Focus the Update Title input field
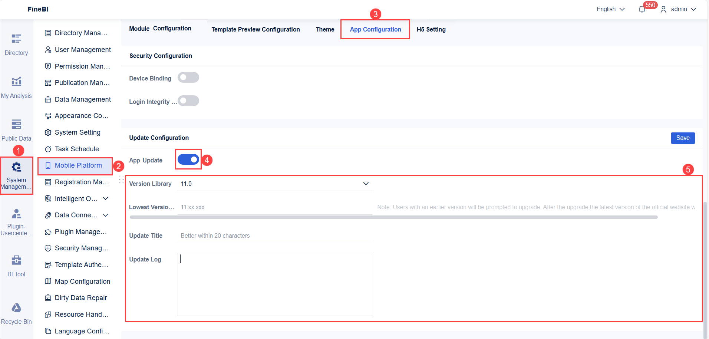 (275, 236)
